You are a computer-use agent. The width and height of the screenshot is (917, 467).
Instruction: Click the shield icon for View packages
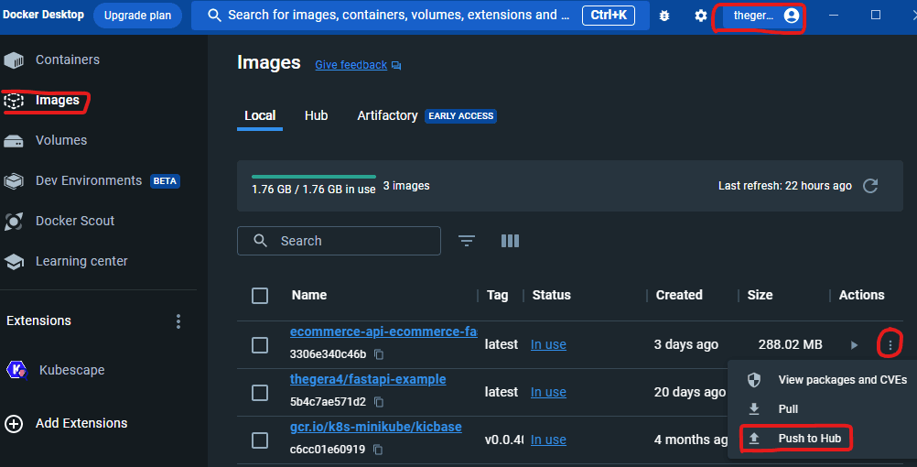754,380
